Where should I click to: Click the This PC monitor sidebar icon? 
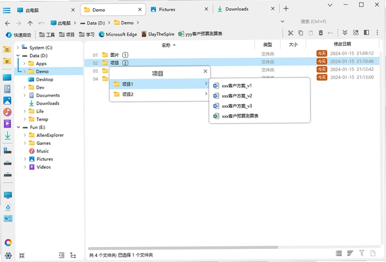8,195
